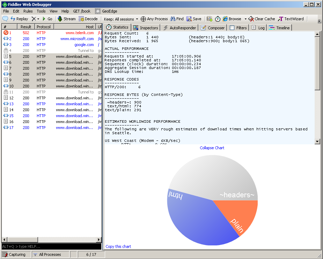The width and height of the screenshot is (323, 259).
Task: Click the timer stopwatch icon
Action: click(218, 19)
